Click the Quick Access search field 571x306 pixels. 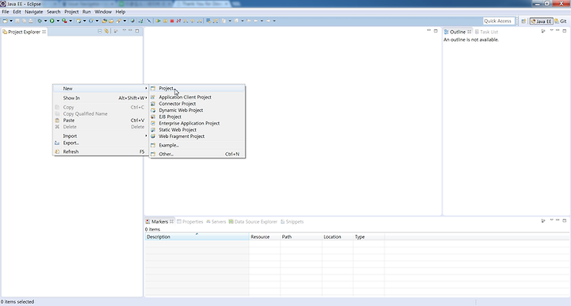499,21
